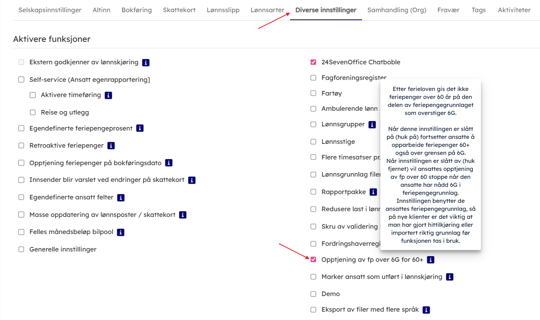Enable the Demo checkbox
This screenshot has width=540, height=320.
[x=313, y=294]
